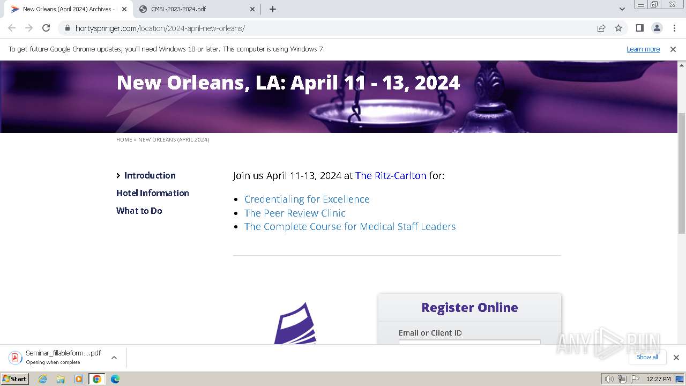The height and width of the screenshot is (386, 686).
Task: Click the taskbar clock showing 12:27 PM
Action: point(659,379)
